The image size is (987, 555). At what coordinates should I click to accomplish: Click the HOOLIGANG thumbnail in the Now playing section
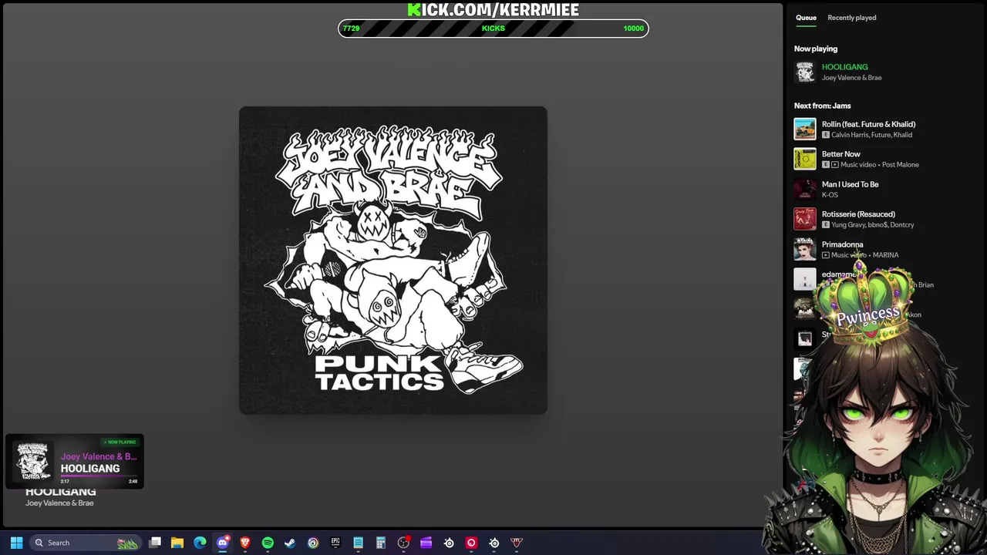click(805, 72)
